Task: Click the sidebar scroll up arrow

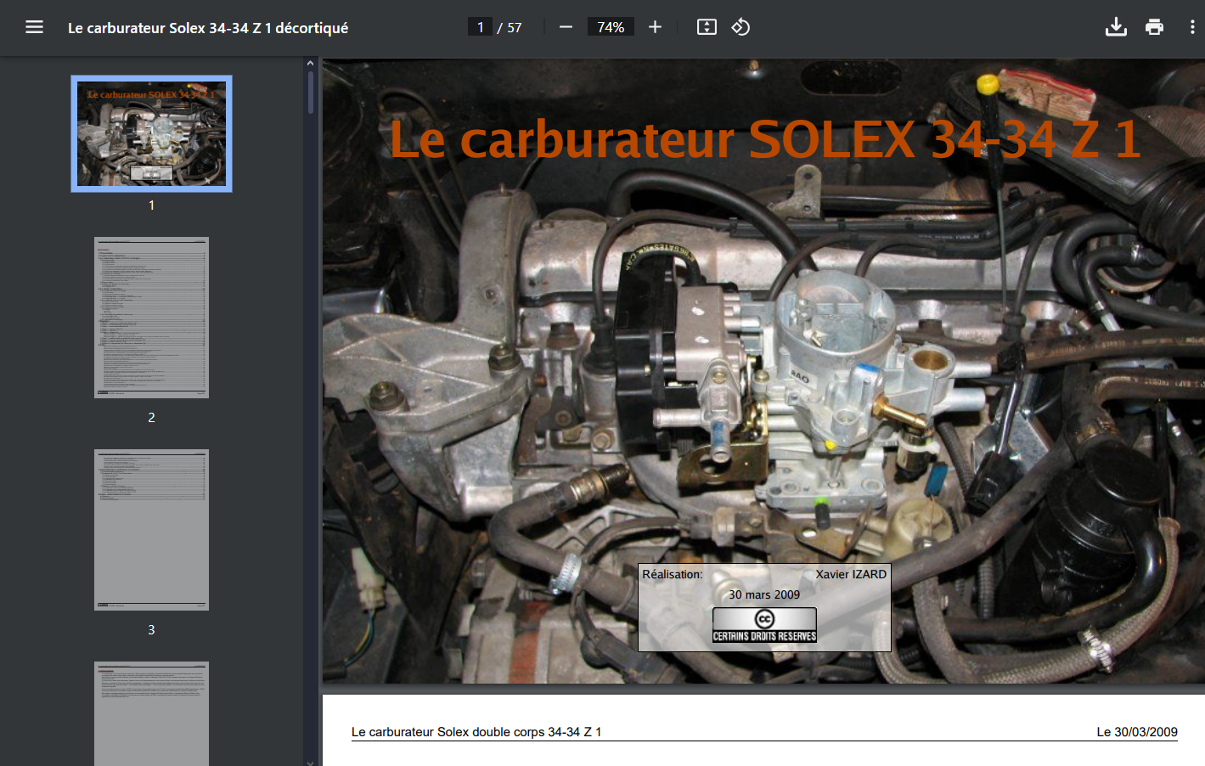Action: tap(310, 63)
